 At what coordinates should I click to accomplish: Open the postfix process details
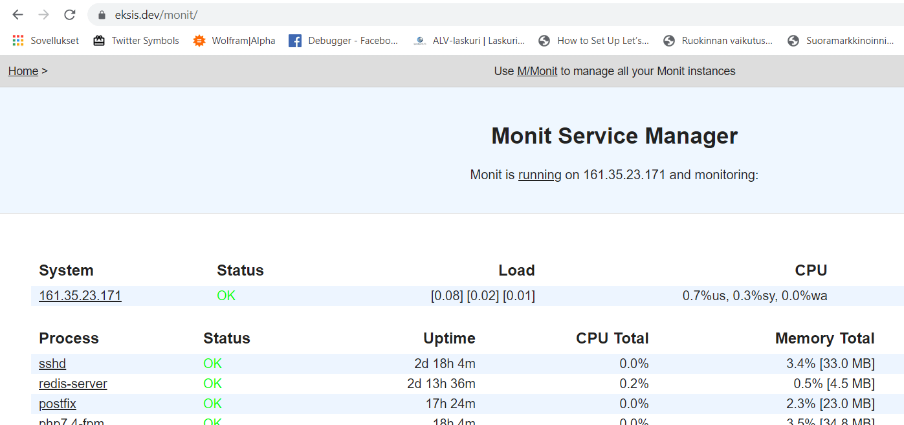pyautogui.click(x=58, y=404)
